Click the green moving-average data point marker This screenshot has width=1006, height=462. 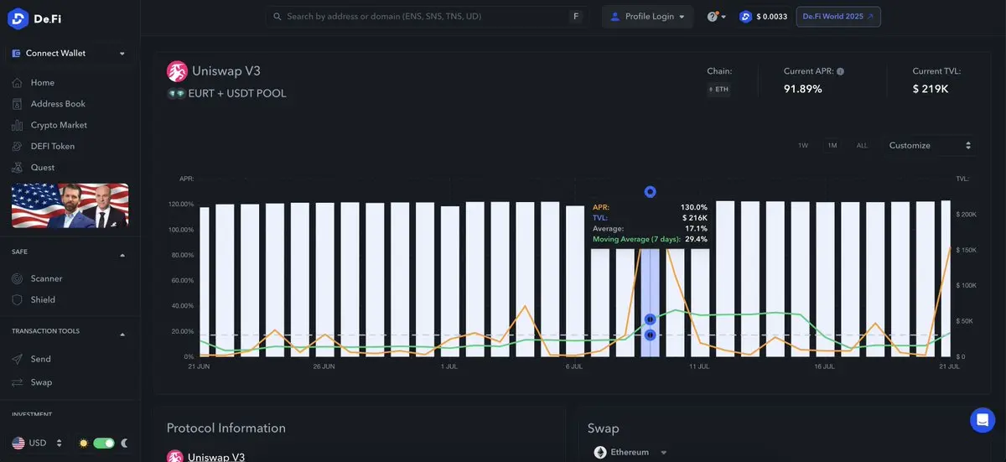coord(651,319)
